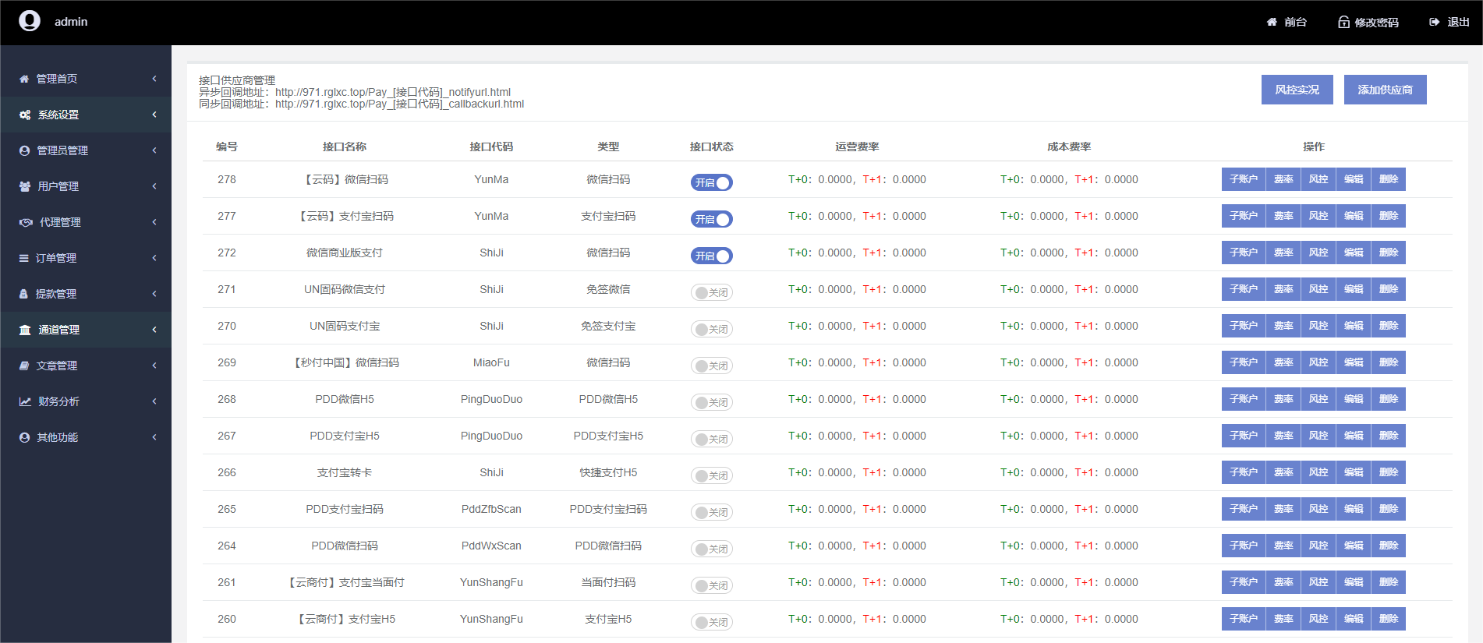Turn on the switch in row 268
Viewport: 1483px width, 643px height.
pos(712,402)
